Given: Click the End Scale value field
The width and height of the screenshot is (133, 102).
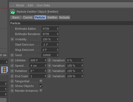Looking at the screenshot, I should [x=38, y=76].
